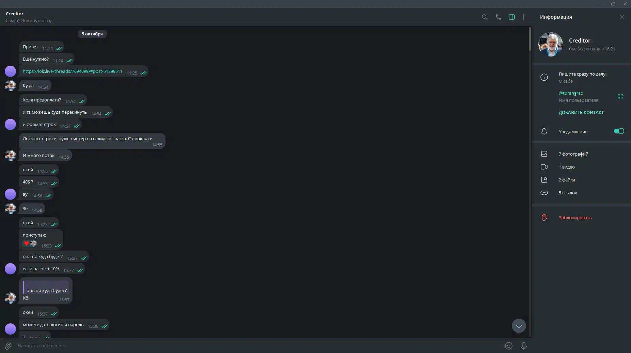The width and height of the screenshot is (631, 353).
Task: Open 2 файла shared files
Action: (x=581, y=180)
